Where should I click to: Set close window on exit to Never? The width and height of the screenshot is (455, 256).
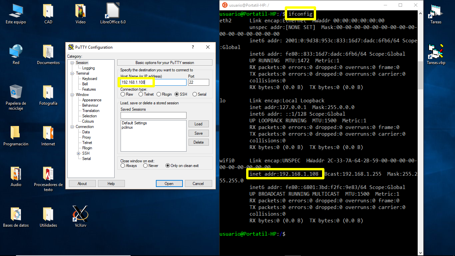(x=146, y=166)
